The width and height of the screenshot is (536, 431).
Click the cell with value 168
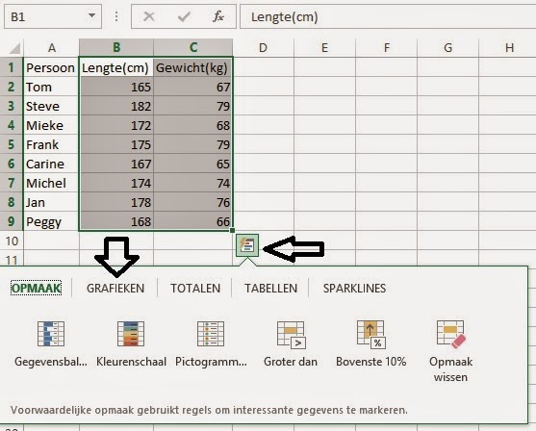click(116, 221)
